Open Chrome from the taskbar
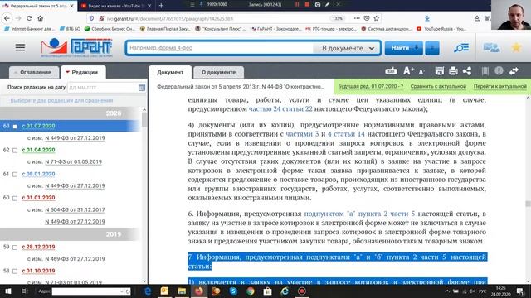This screenshot has height=298, width=531. (251, 291)
